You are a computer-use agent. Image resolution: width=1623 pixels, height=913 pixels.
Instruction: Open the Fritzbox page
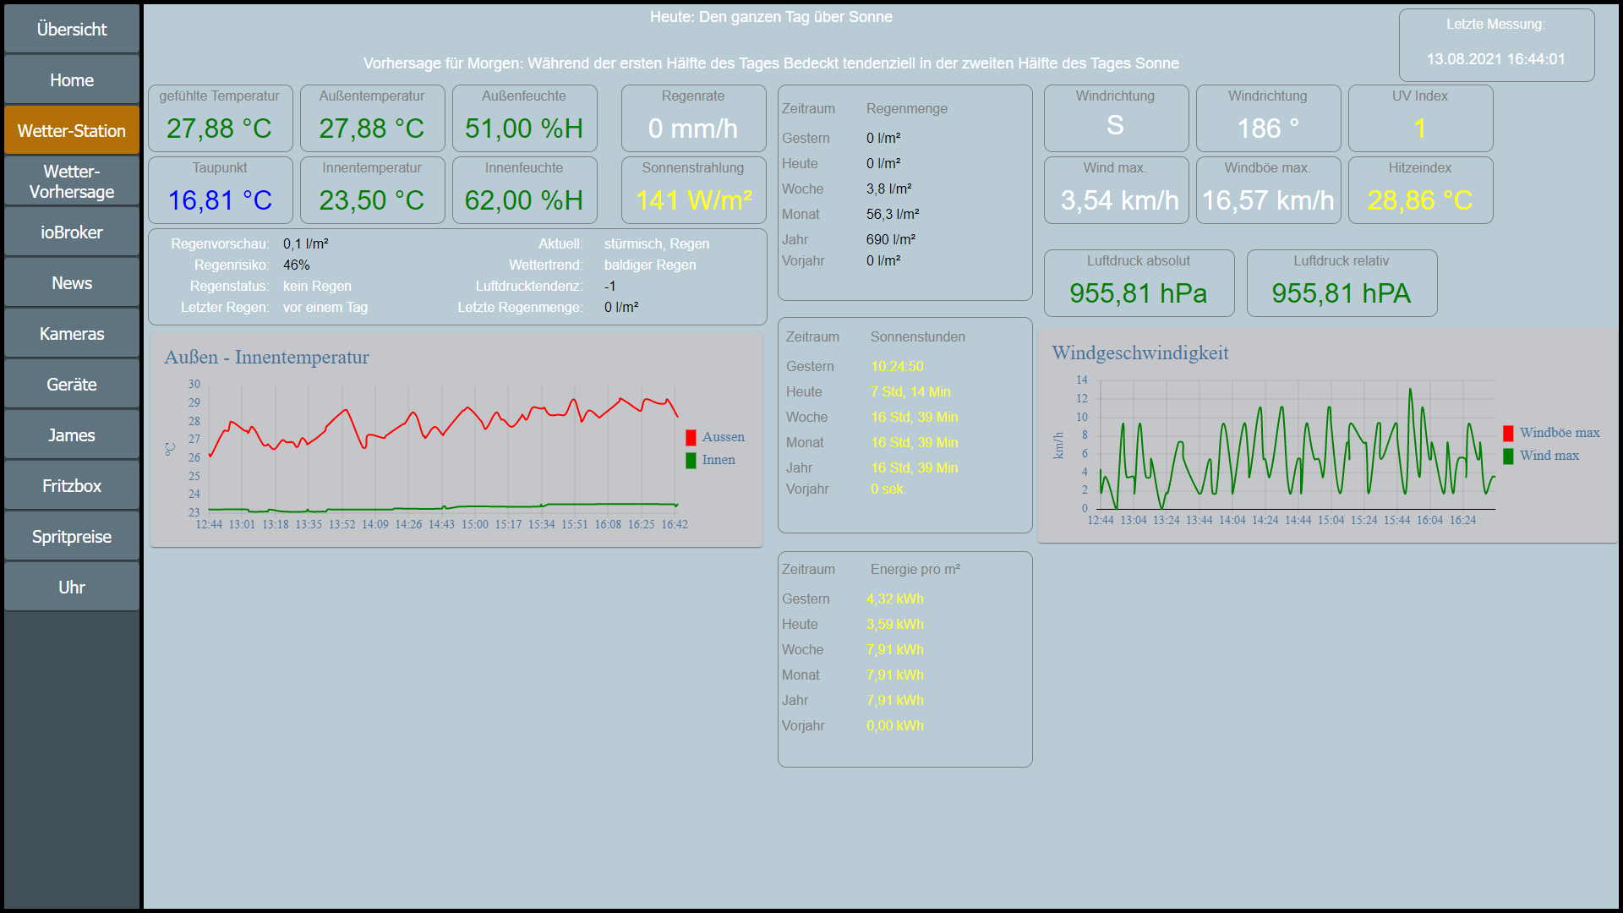pyautogui.click(x=72, y=486)
